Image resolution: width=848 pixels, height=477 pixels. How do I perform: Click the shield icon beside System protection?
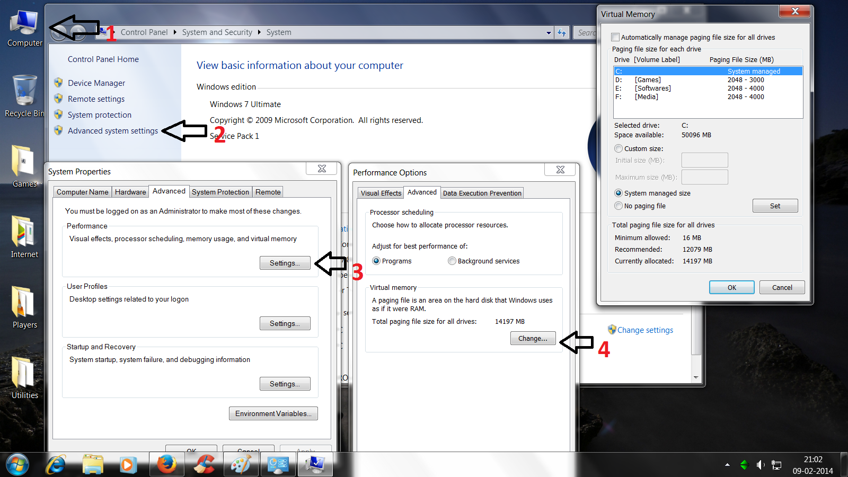click(x=58, y=114)
